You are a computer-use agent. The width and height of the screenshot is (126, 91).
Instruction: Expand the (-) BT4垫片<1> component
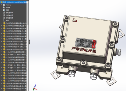coord(1,54)
